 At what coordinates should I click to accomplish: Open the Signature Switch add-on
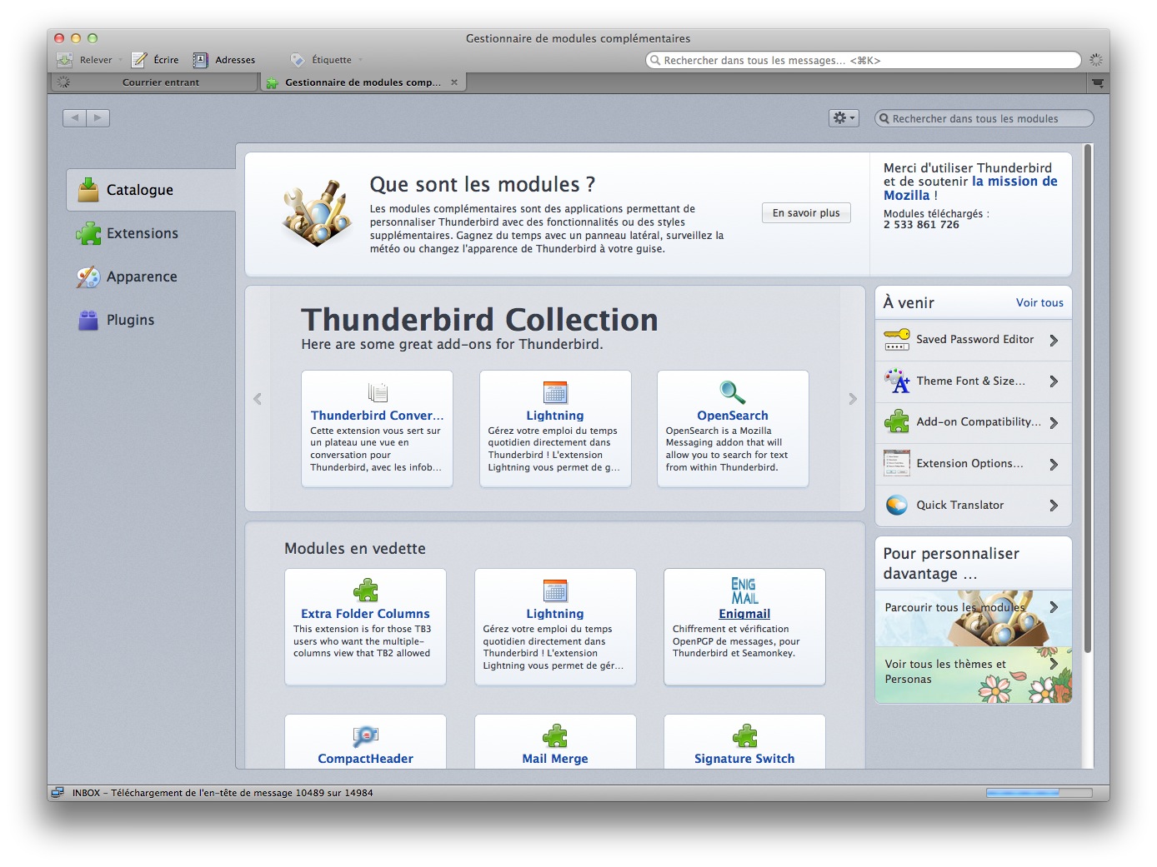tap(744, 759)
